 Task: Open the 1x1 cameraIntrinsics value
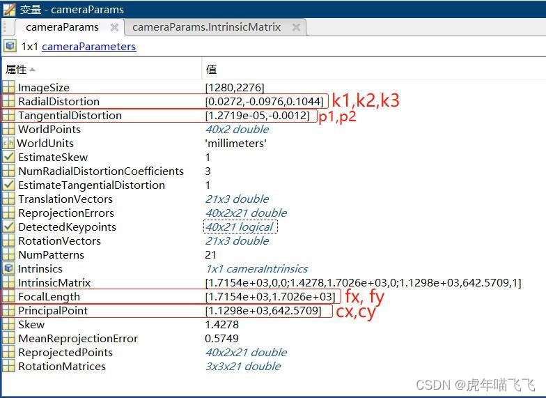[x=257, y=269]
